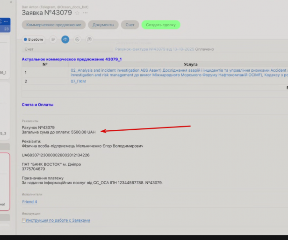Image resolution: width=288 pixels, height=240 pixels.
Task: Open the 02_Analysis and incident investigation service link
Action: 179,73
